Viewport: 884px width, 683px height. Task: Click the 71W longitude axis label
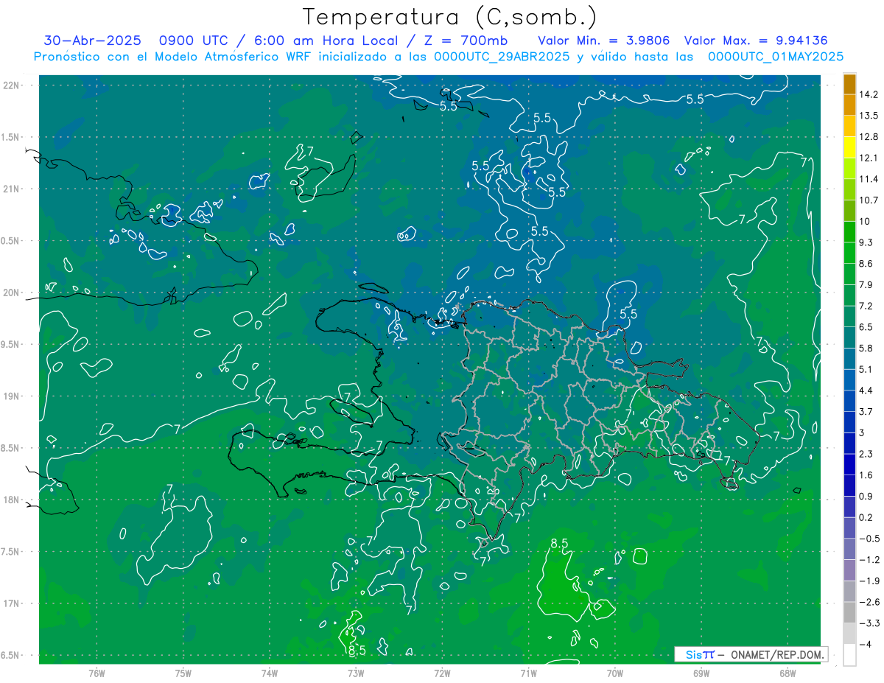point(528,673)
